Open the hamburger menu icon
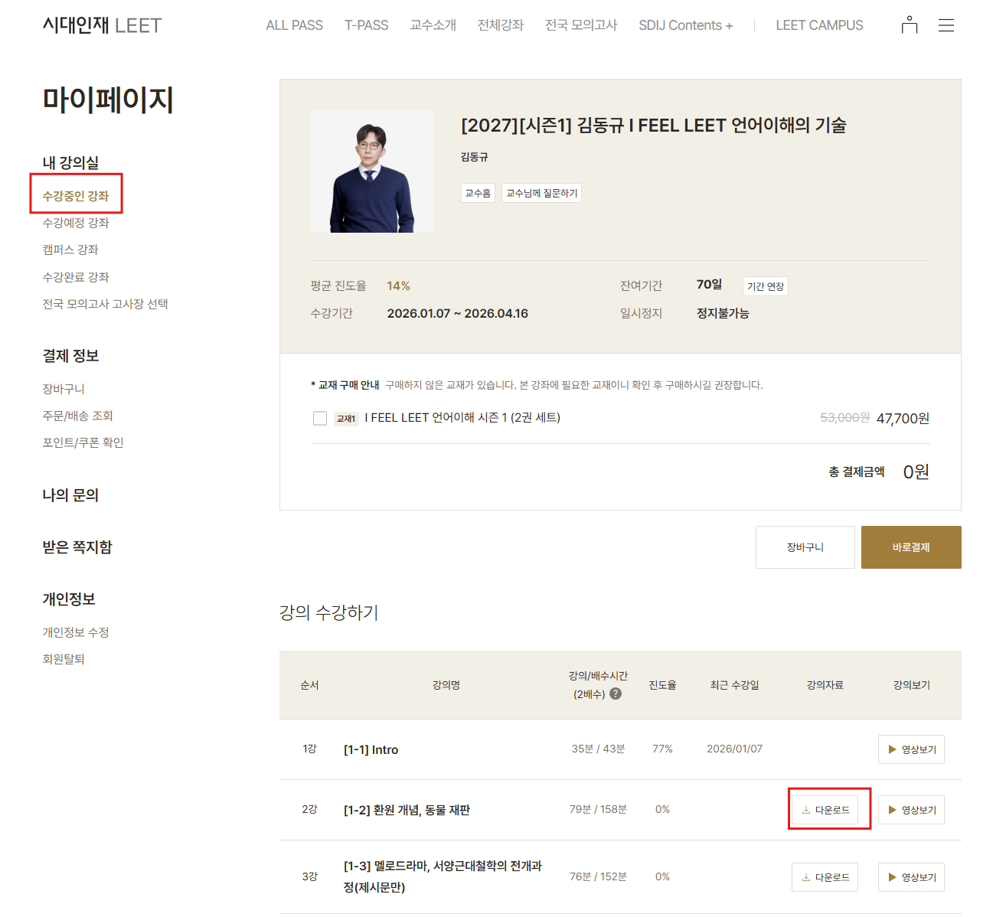This screenshot has width=993, height=917. pyautogui.click(x=946, y=25)
